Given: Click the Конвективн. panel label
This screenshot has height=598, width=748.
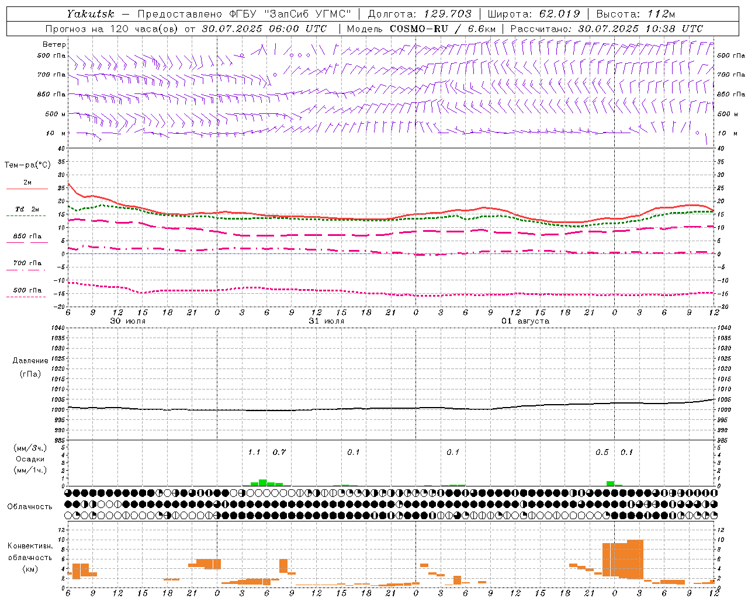Looking at the screenshot, I should tap(30, 546).
